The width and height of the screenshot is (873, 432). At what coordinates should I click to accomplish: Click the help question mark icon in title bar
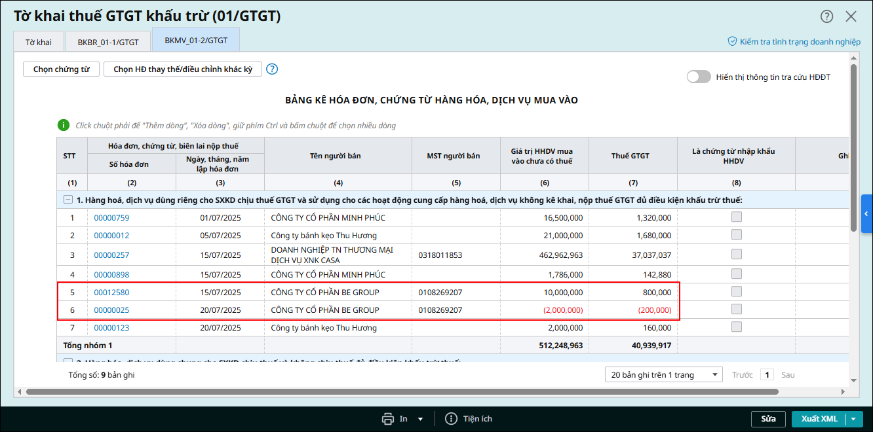point(827,16)
